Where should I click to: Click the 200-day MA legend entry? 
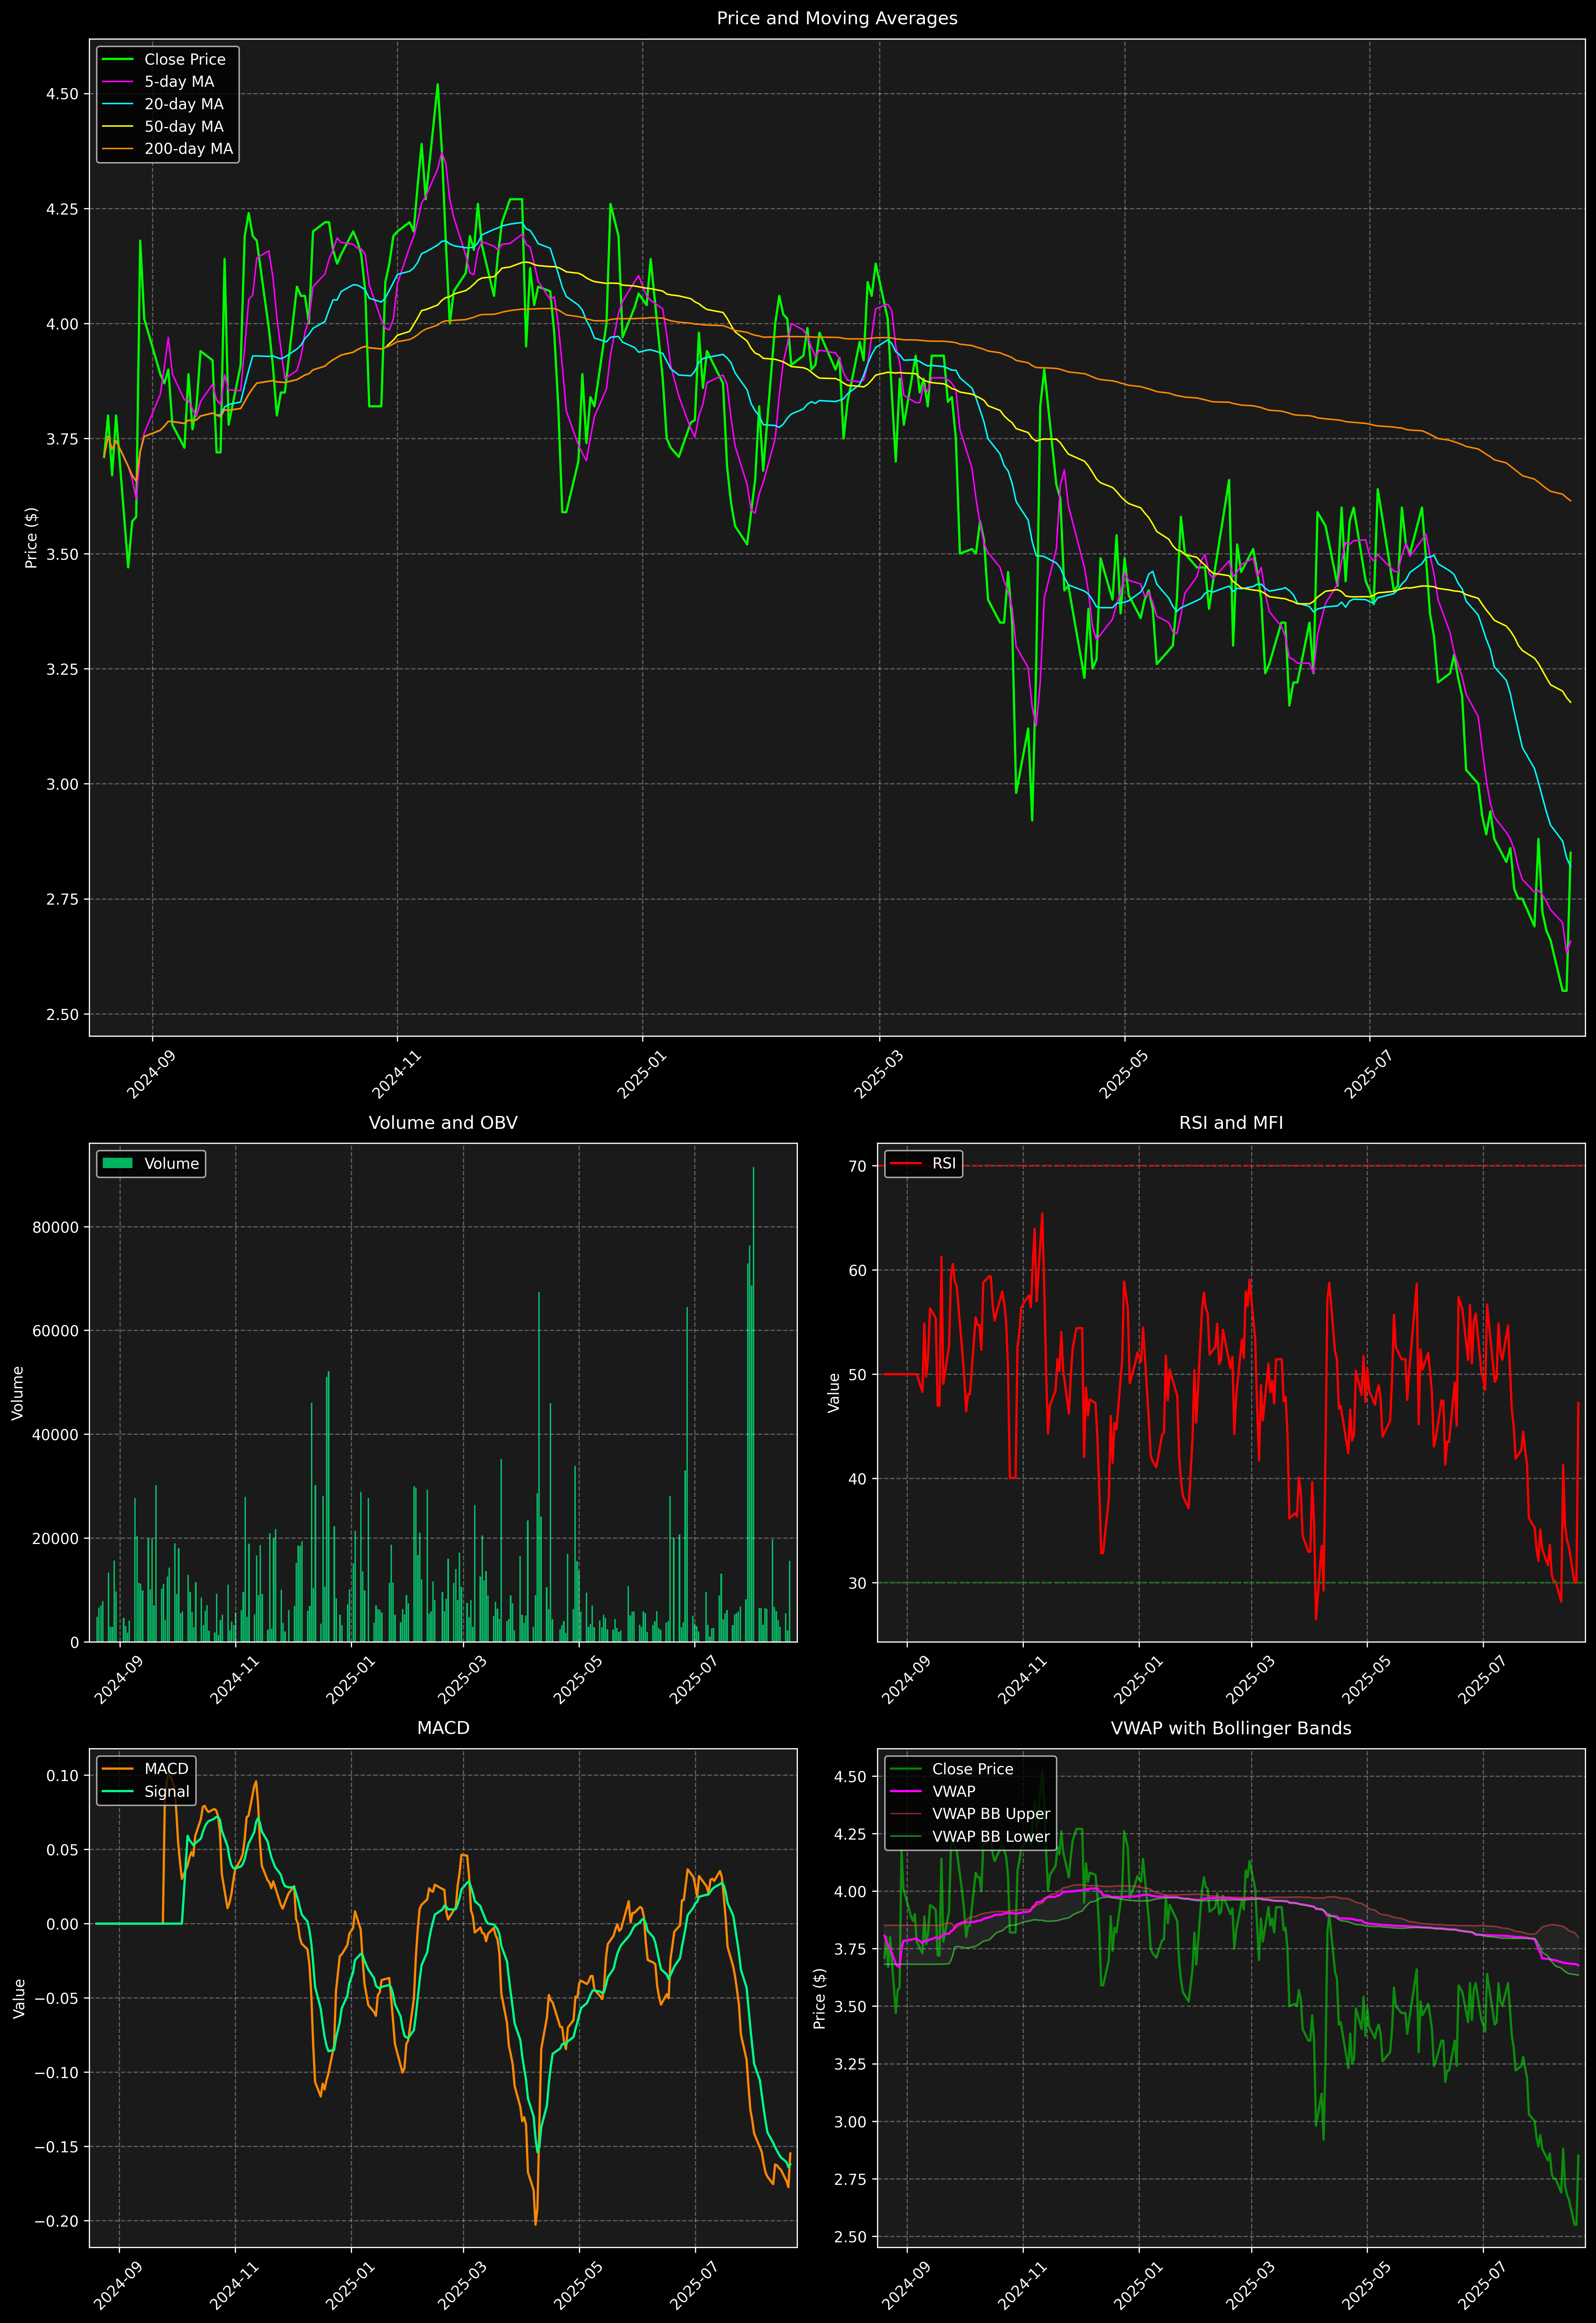188,149
